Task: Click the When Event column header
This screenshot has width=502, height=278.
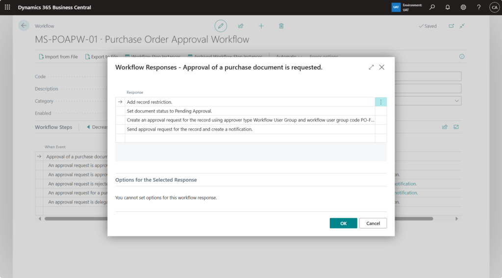Action: coord(55,147)
